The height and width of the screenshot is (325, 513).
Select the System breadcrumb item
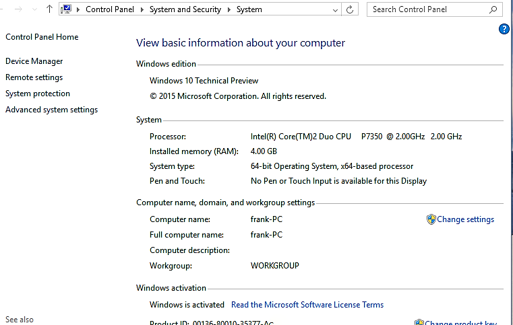[249, 9]
